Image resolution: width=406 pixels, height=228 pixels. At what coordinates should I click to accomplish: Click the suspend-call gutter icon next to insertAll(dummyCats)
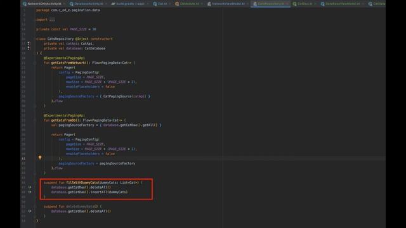click(x=30, y=192)
